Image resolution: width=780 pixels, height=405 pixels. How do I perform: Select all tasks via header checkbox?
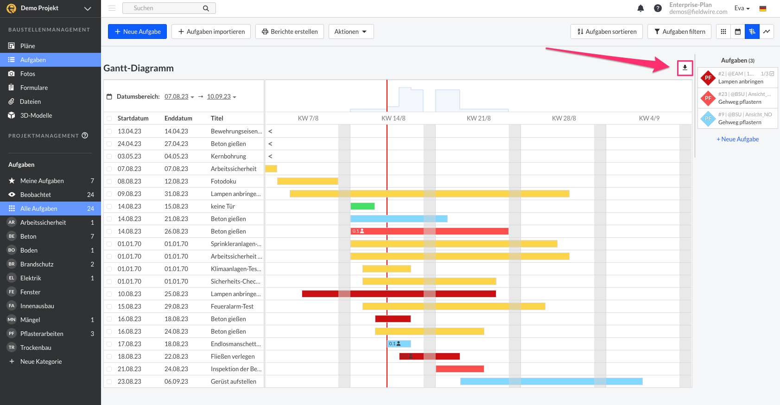(x=109, y=119)
